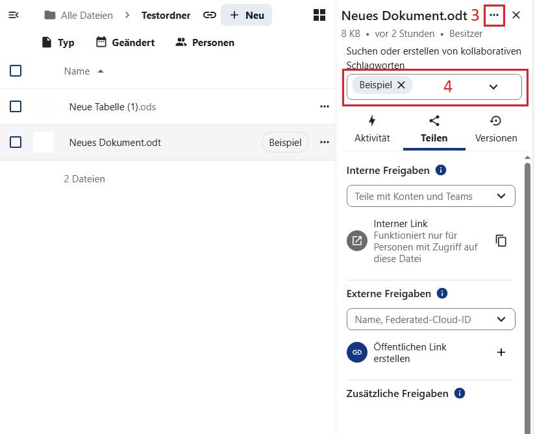This screenshot has width=535, height=434.
Task: Switch to the Aktivität tab
Action: (372, 129)
